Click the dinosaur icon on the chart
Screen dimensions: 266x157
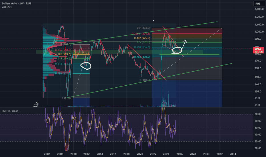click(36, 104)
